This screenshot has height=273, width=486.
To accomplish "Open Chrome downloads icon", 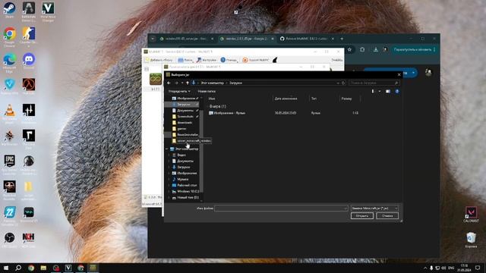I will coord(376,49).
